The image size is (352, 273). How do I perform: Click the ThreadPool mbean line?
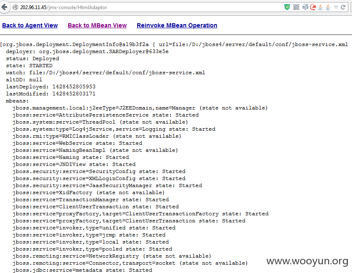[x=100, y=122]
